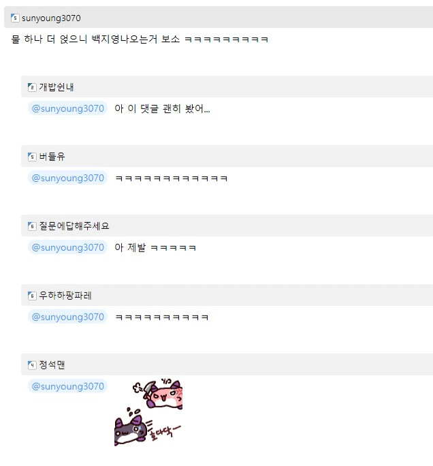The image size is (433, 466).
Task: Click @sunyoung3070 mention in 우하하팡파레's reply
Action: point(67,317)
